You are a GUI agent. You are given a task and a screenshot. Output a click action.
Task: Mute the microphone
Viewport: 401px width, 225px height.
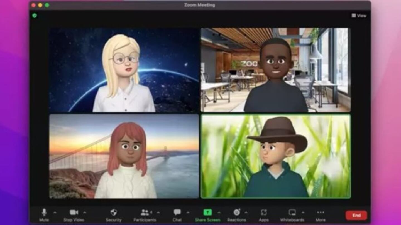coord(44,215)
